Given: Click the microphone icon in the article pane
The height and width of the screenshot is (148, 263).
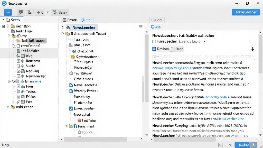Looking at the screenshot, I should click(x=253, y=49).
